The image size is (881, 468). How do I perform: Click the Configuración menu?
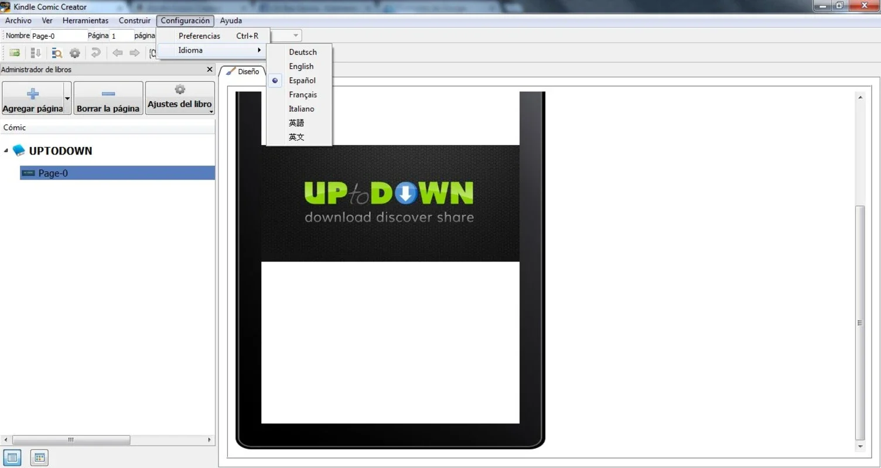[x=185, y=20]
